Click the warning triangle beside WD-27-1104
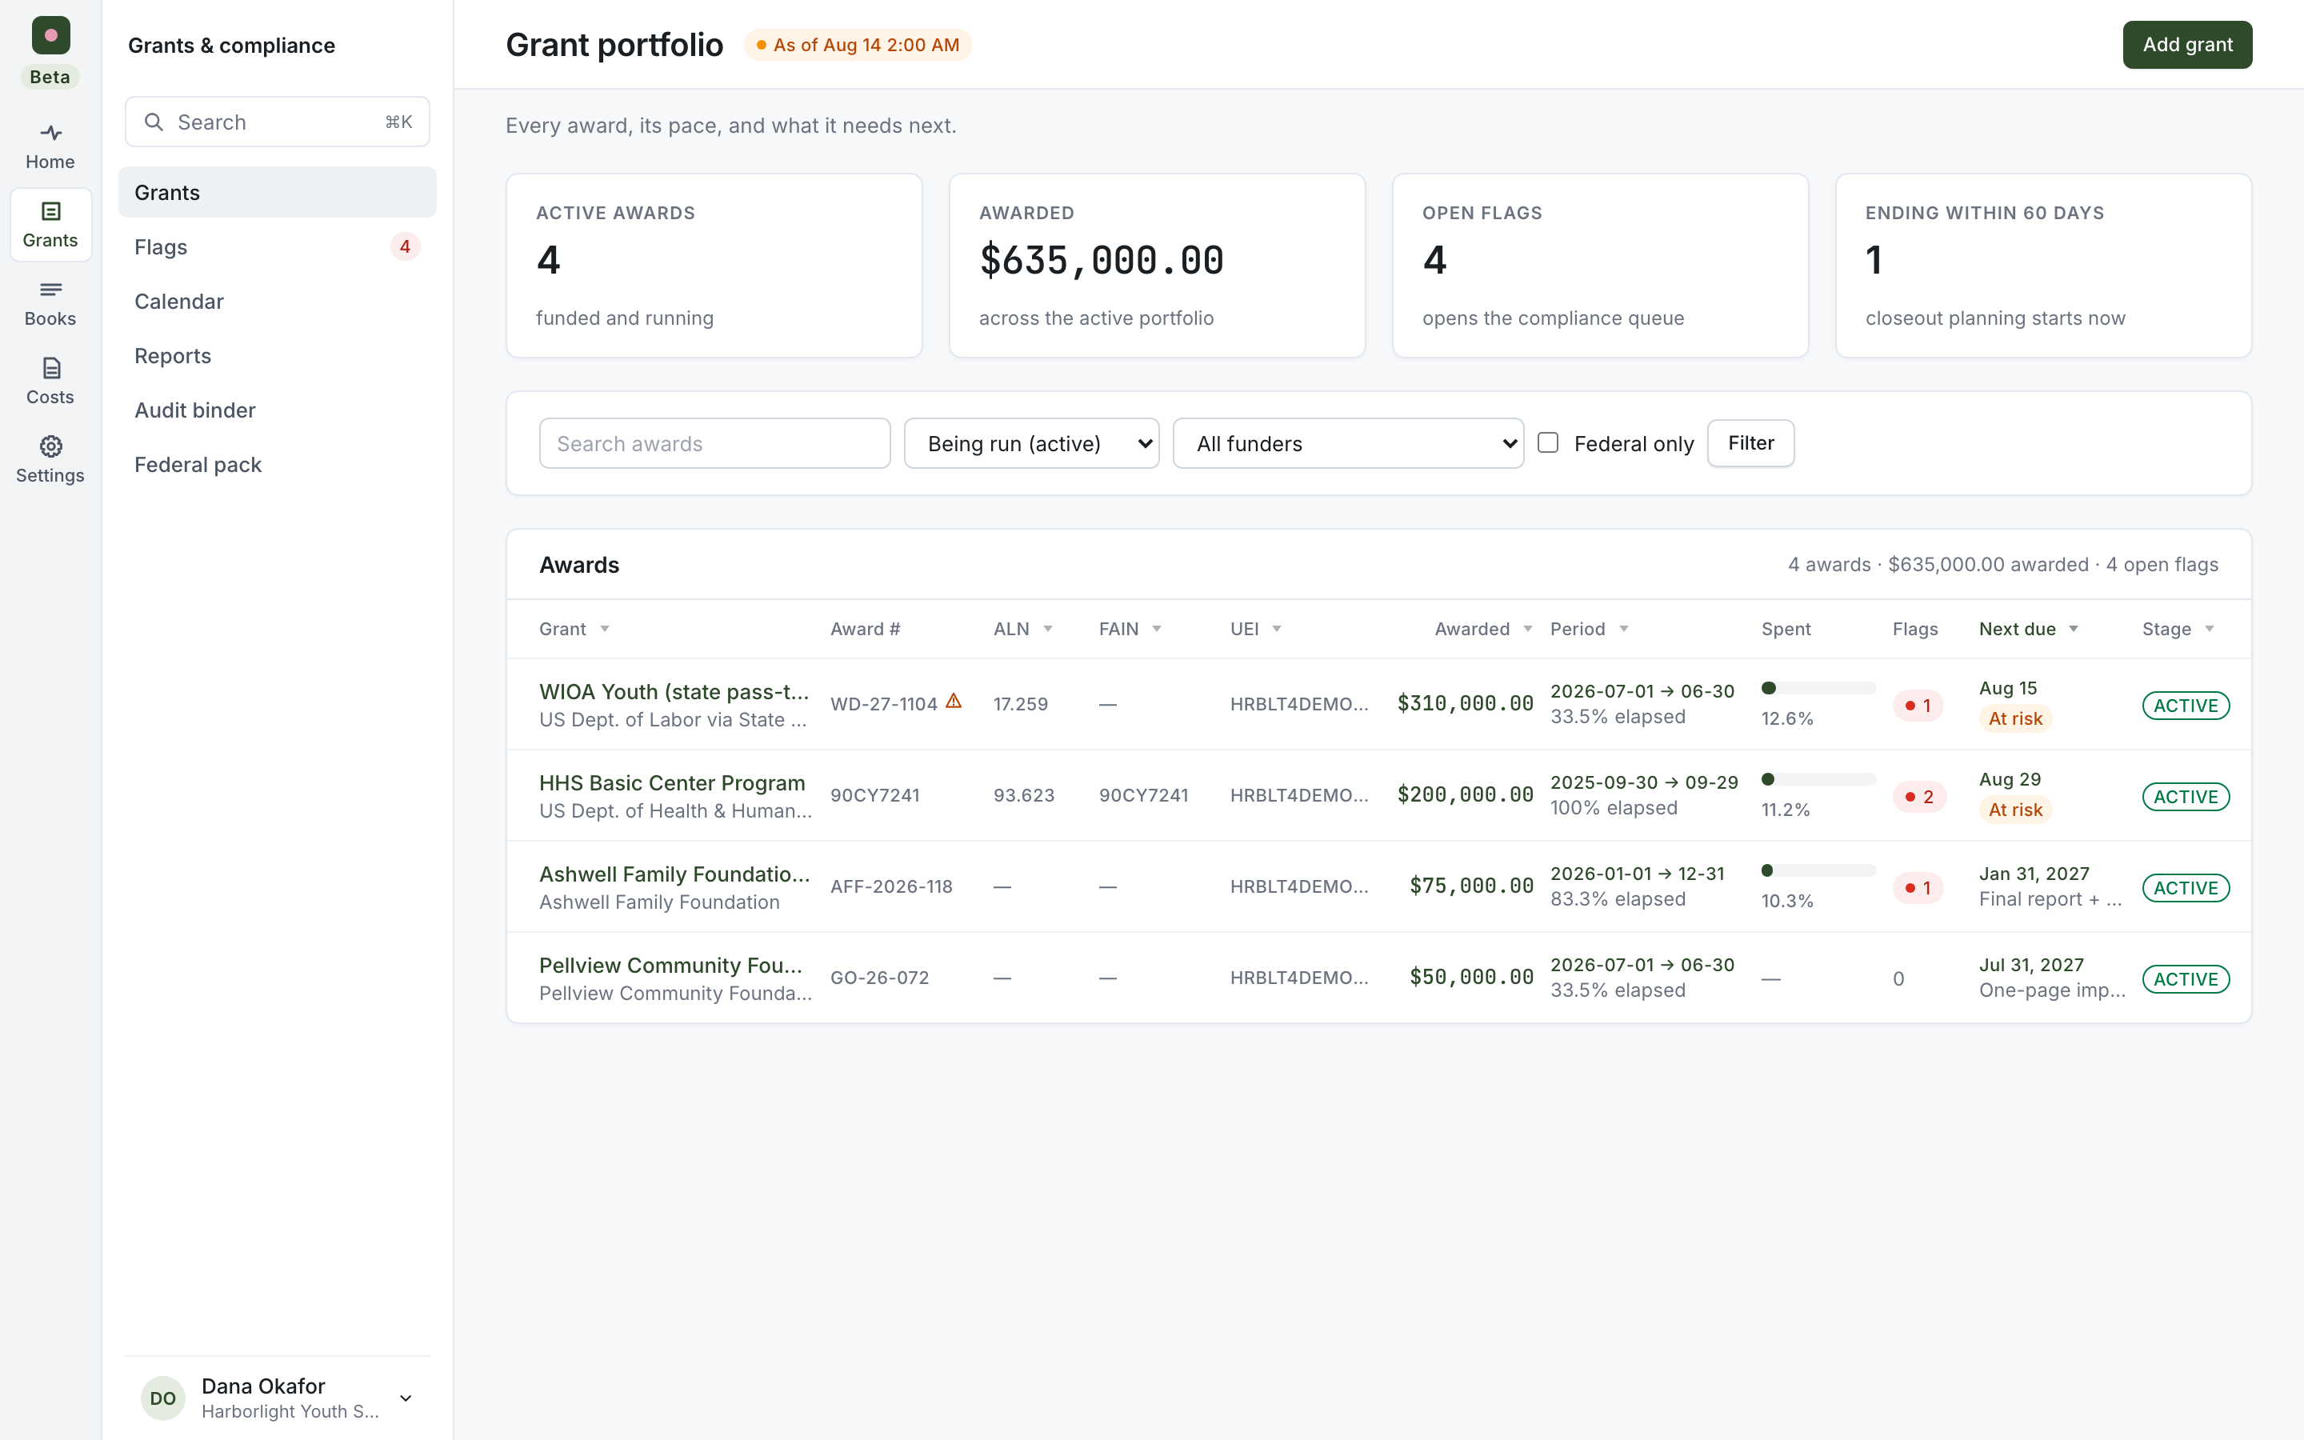Viewport: 2304px width, 1440px height. coord(953,702)
